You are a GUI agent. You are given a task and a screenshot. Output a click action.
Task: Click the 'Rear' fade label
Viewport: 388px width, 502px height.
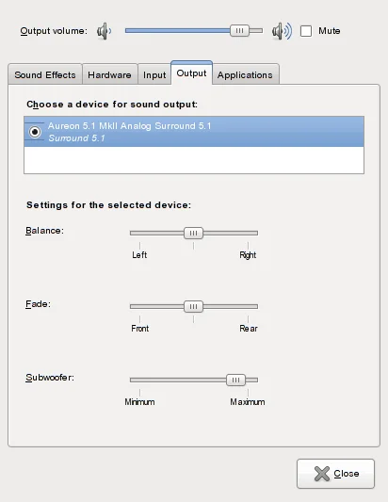click(x=249, y=329)
